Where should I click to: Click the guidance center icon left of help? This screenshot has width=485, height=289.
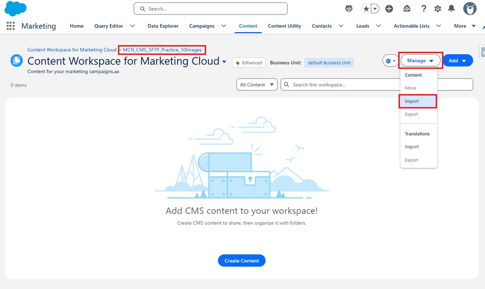(x=407, y=8)
